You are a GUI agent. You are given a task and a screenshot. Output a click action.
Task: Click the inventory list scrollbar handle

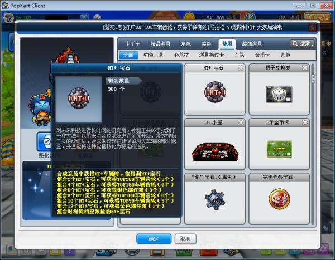click(x=313, y=79)
